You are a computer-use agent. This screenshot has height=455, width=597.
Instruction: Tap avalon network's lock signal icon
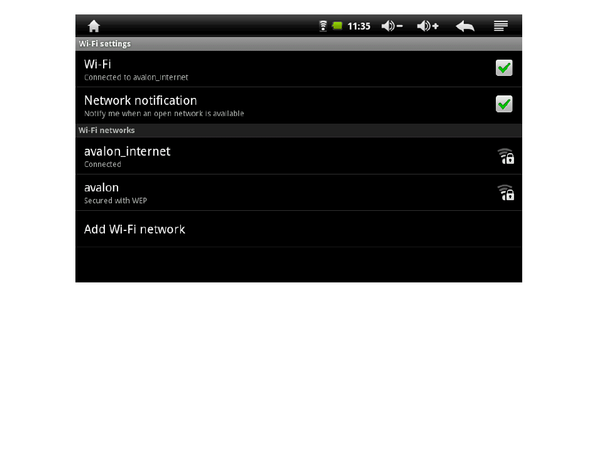coord(506,192)
